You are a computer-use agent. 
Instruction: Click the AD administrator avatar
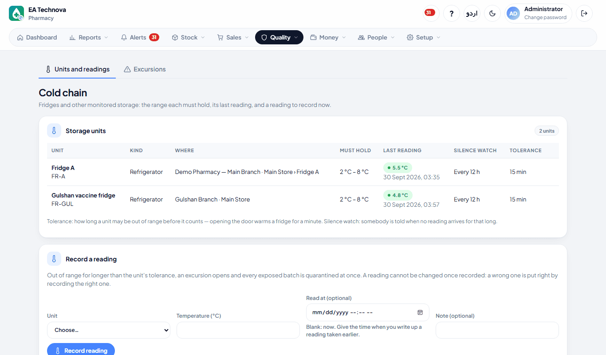[x=513, y=14]
